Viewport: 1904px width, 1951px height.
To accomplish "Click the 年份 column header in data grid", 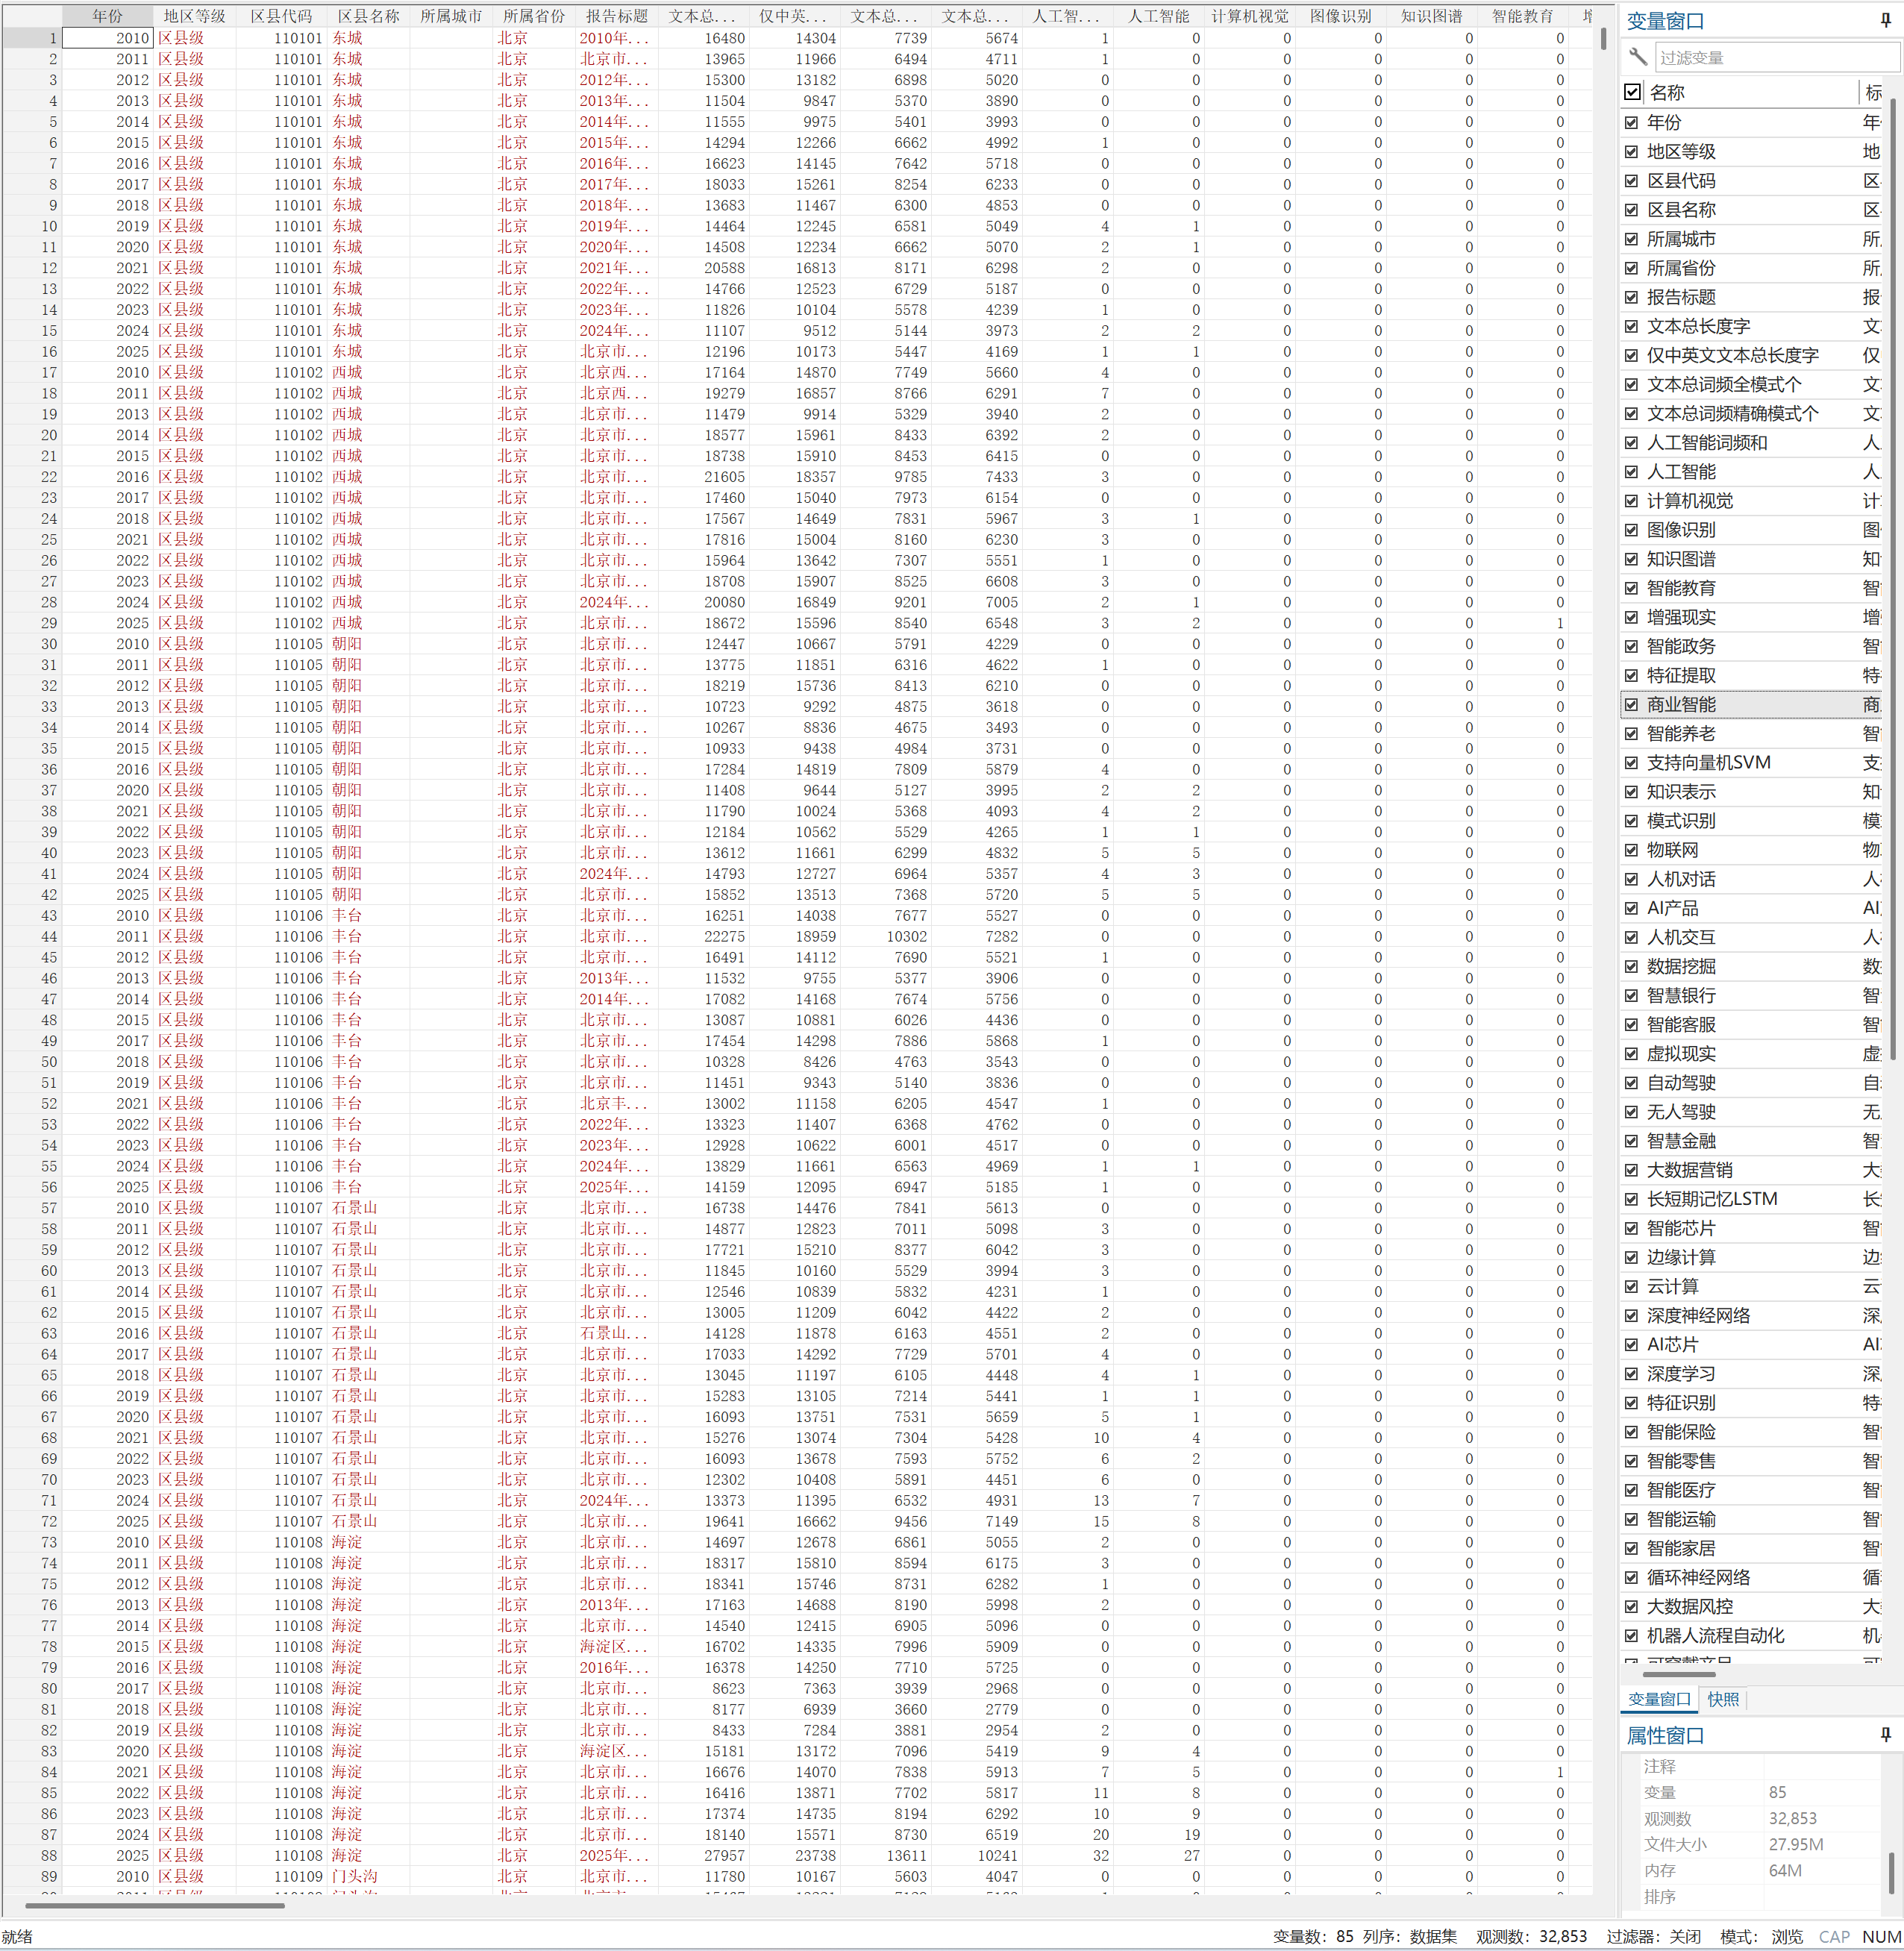I will (107, 16).
